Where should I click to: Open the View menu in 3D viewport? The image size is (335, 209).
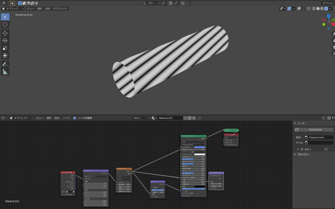30,9
